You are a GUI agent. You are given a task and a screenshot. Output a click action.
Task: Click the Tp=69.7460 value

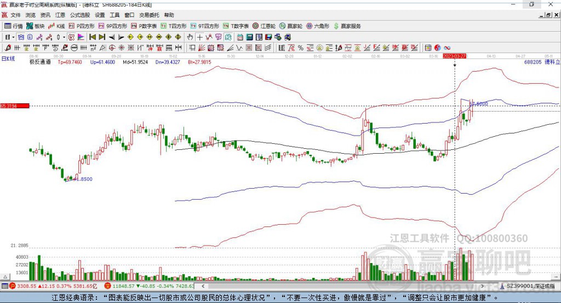pos(70,62)
